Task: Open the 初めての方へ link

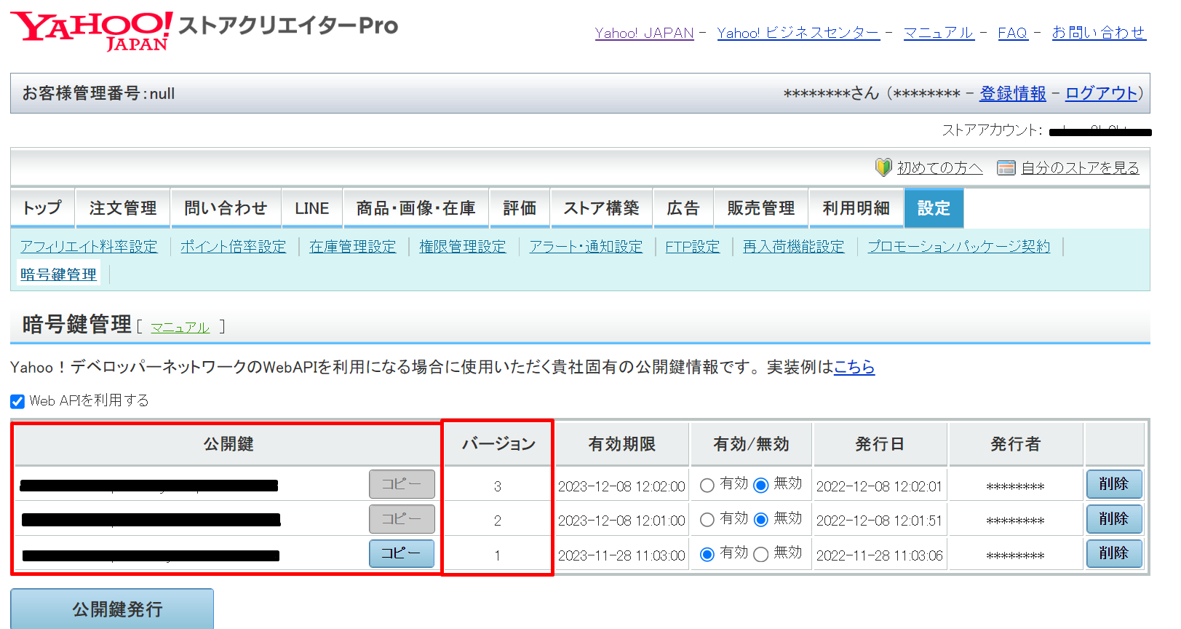Action: pos(939,168)
